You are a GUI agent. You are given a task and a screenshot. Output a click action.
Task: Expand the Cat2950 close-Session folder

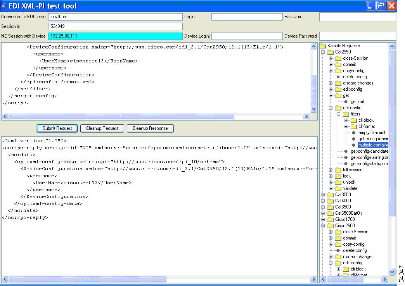pyautogui.click(x=331, y=59)
